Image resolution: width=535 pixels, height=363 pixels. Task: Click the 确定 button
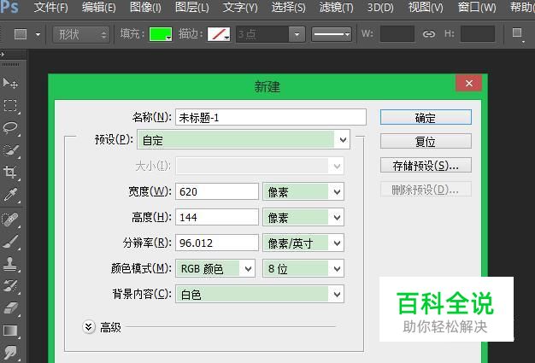click(x=426, y=118)
